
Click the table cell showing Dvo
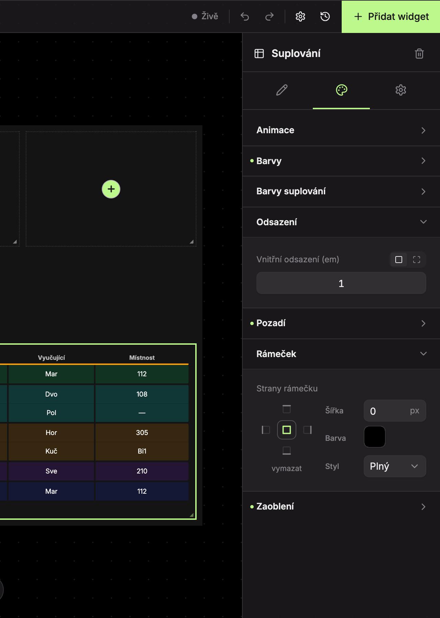[x=51, y=394]
